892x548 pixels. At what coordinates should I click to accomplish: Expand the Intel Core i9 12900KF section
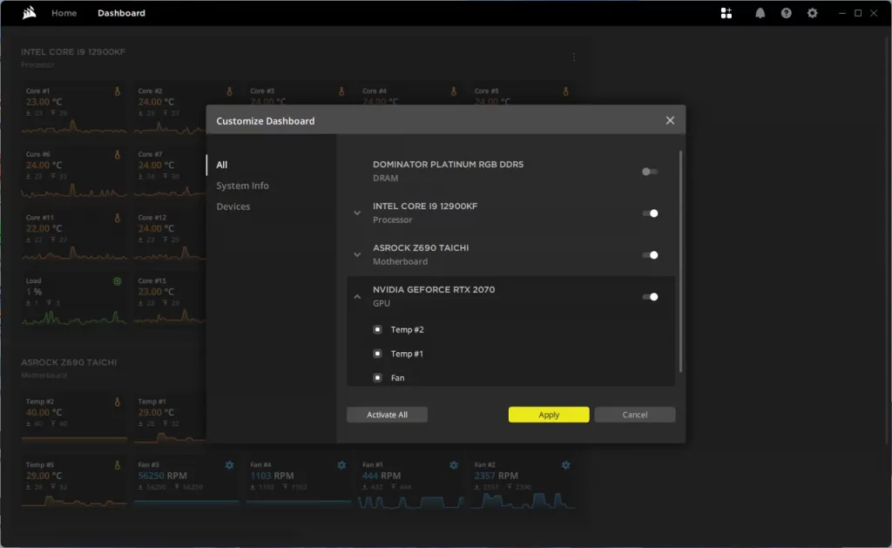[357, 213]
